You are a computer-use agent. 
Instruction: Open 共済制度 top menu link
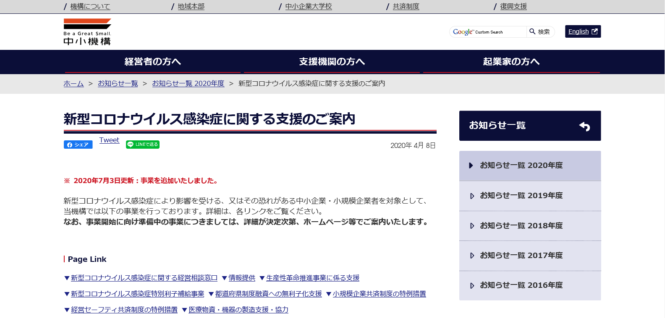(406, 6)
